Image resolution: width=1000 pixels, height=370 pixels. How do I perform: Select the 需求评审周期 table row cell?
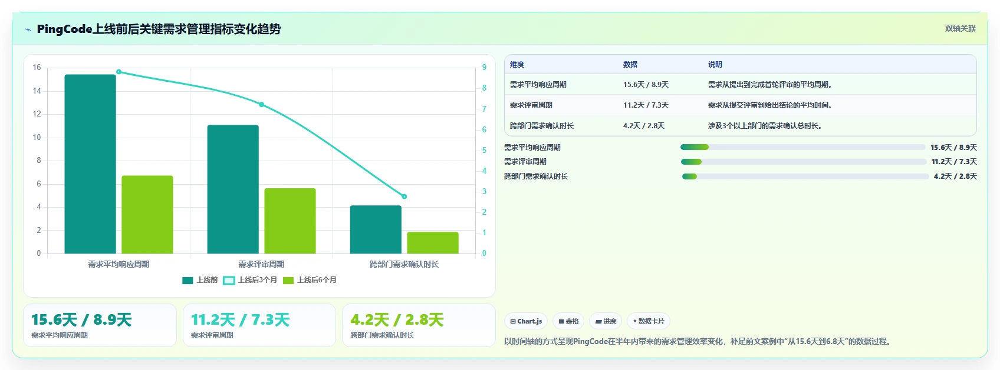(x=531, y=105)
